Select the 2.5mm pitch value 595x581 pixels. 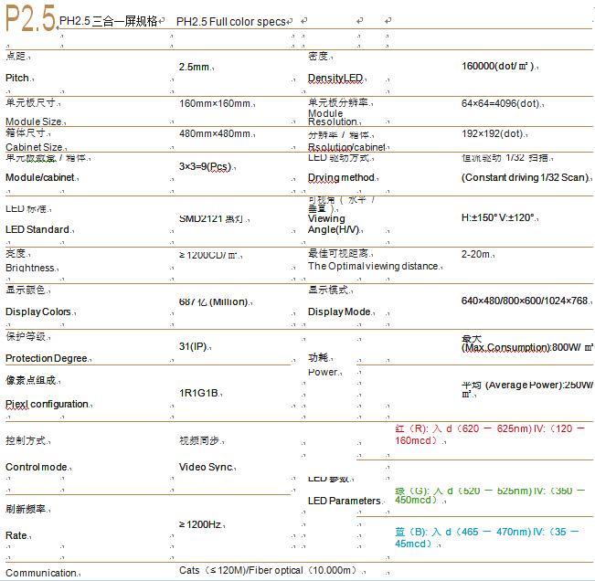point(194,67)
